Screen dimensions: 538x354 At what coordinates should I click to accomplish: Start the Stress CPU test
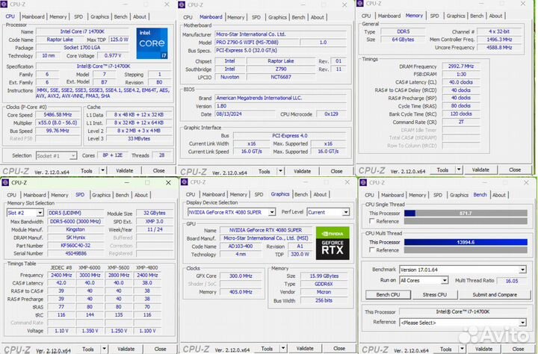(x=434, y=295)
